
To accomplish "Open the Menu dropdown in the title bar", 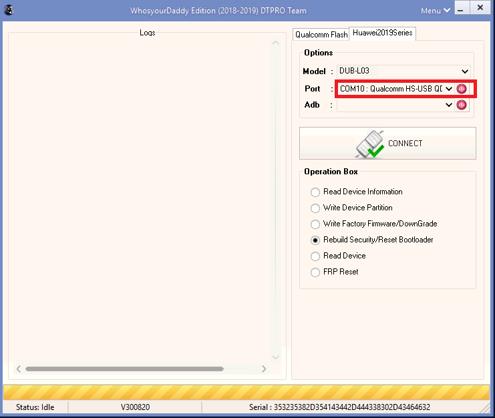I will (x=435, y=11).
